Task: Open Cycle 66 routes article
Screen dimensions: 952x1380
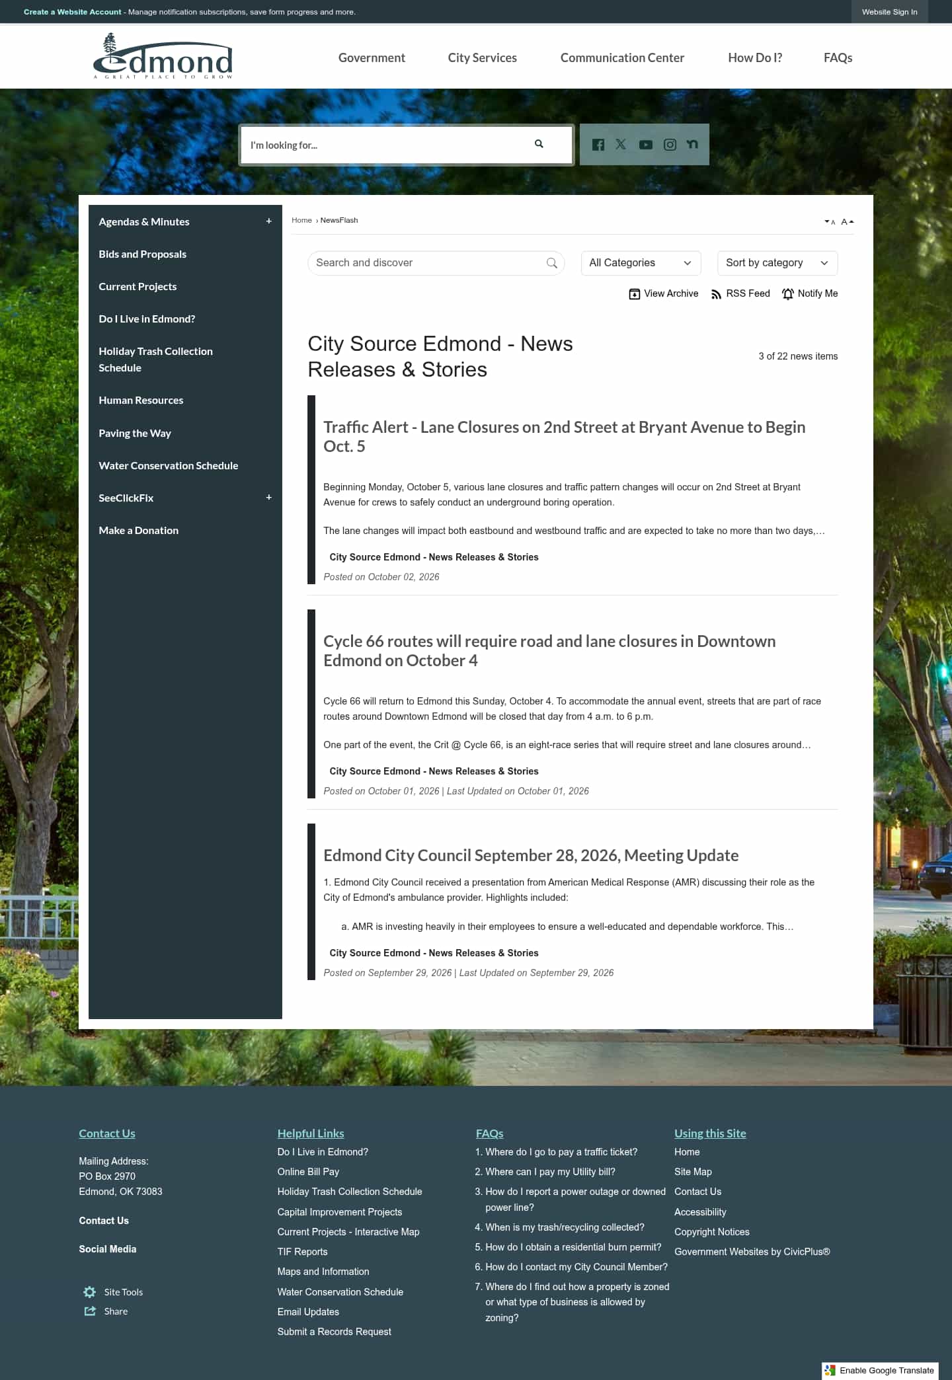Action: pyautogui.click(x=549, y=650)
